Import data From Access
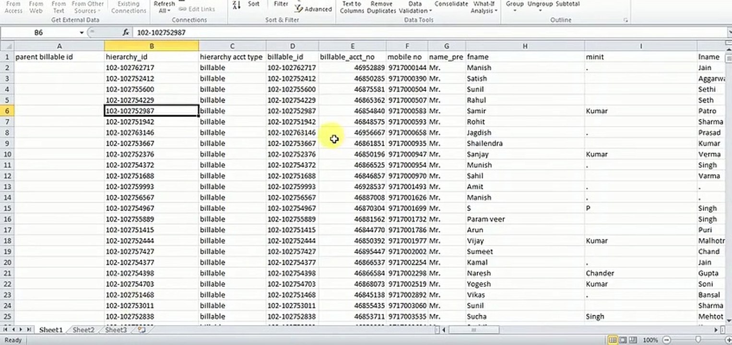Image resolution: width=732 pixels, height=345 pixels. (x=13, y=7)
